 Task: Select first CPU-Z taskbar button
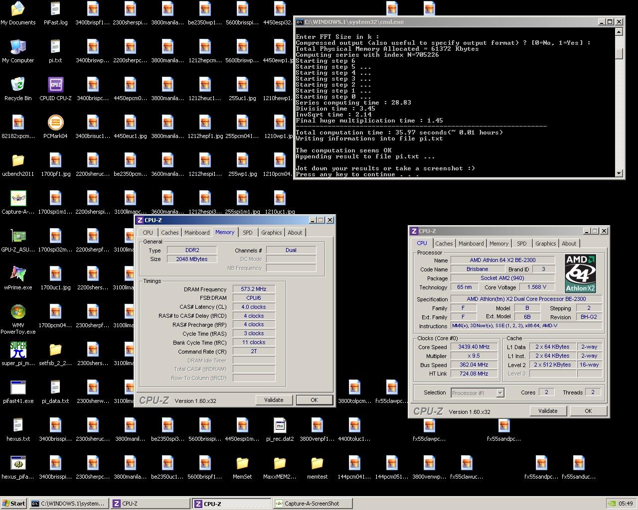(x=151, y=504)
